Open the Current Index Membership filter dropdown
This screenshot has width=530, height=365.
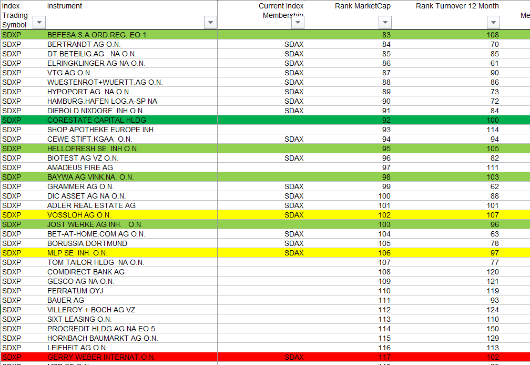pos(298,22)
